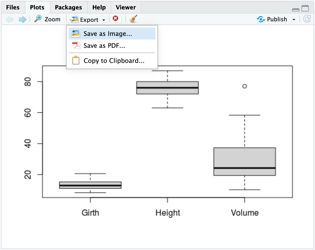315x250 pixels.
Task: Refresh the current plot
Action: pos(307,19)
